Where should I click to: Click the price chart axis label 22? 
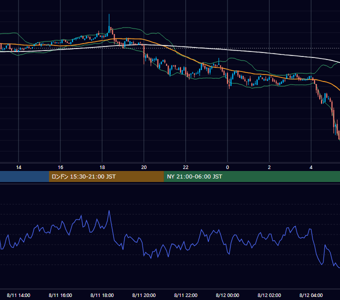coord(185,167)
